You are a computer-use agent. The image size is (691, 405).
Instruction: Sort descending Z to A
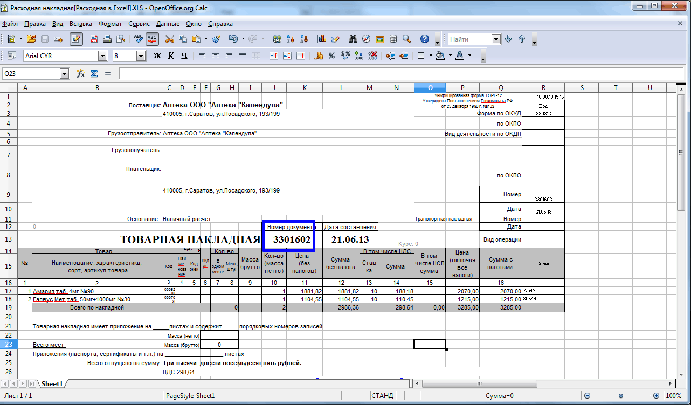(x=305, y=39)
